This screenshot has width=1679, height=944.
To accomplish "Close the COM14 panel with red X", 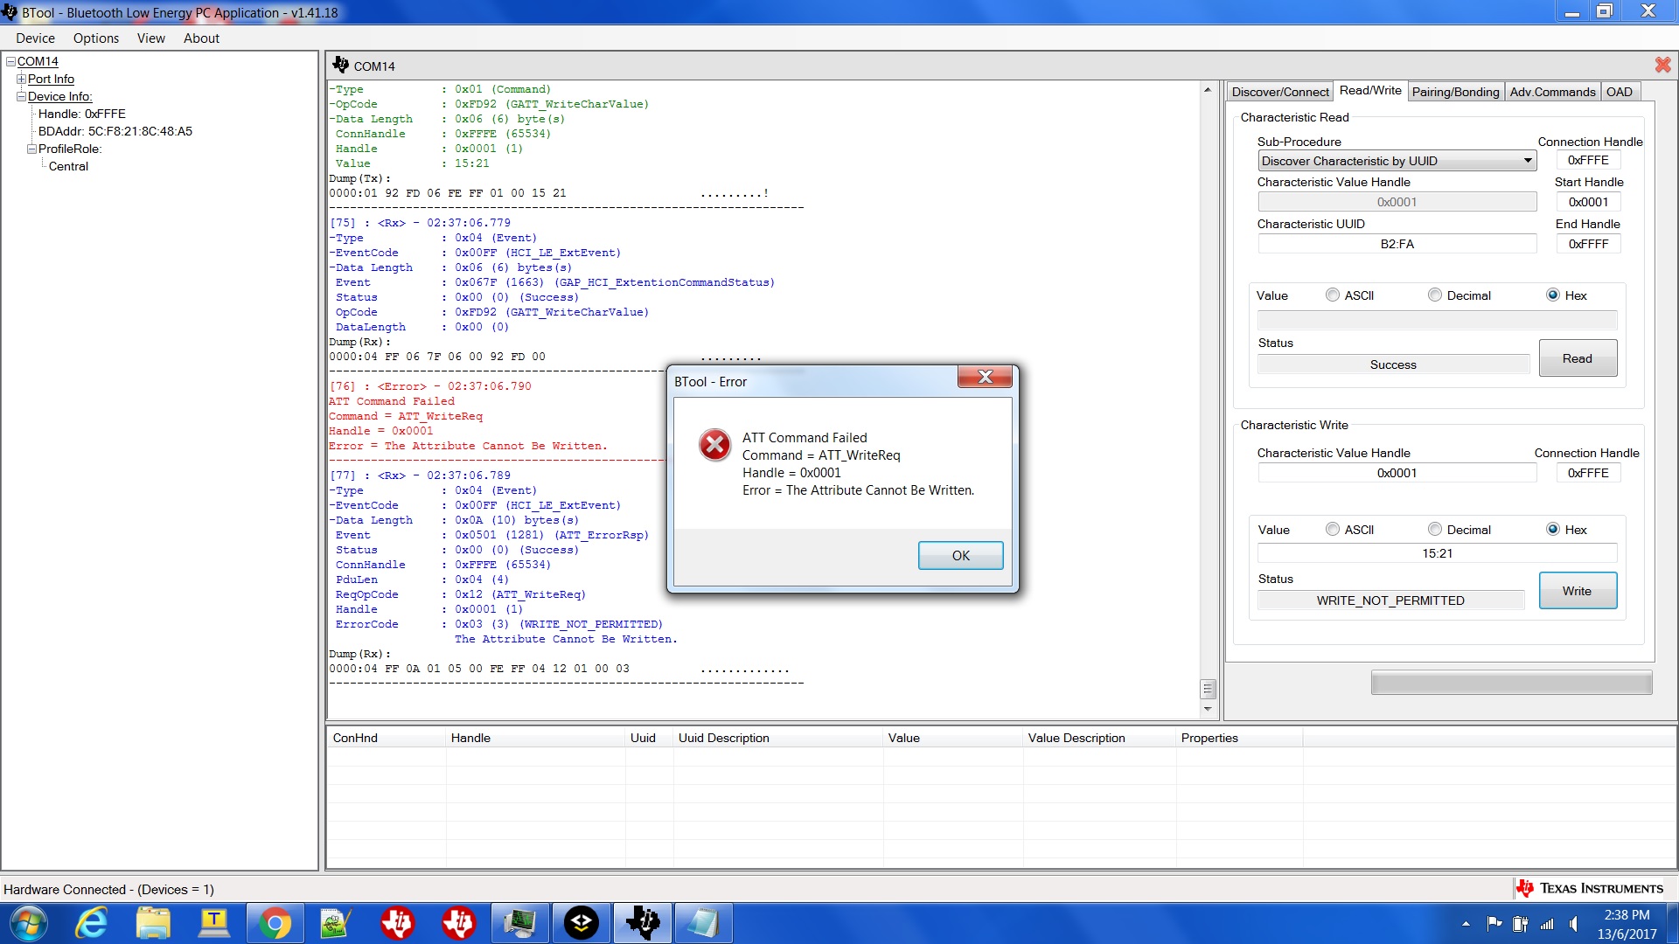I will [x=1662, y=65].
